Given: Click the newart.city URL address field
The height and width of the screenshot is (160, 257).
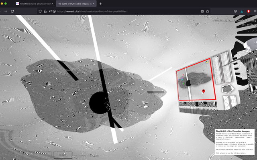Looking at the screenshot, I should click(x=120, y=11).
